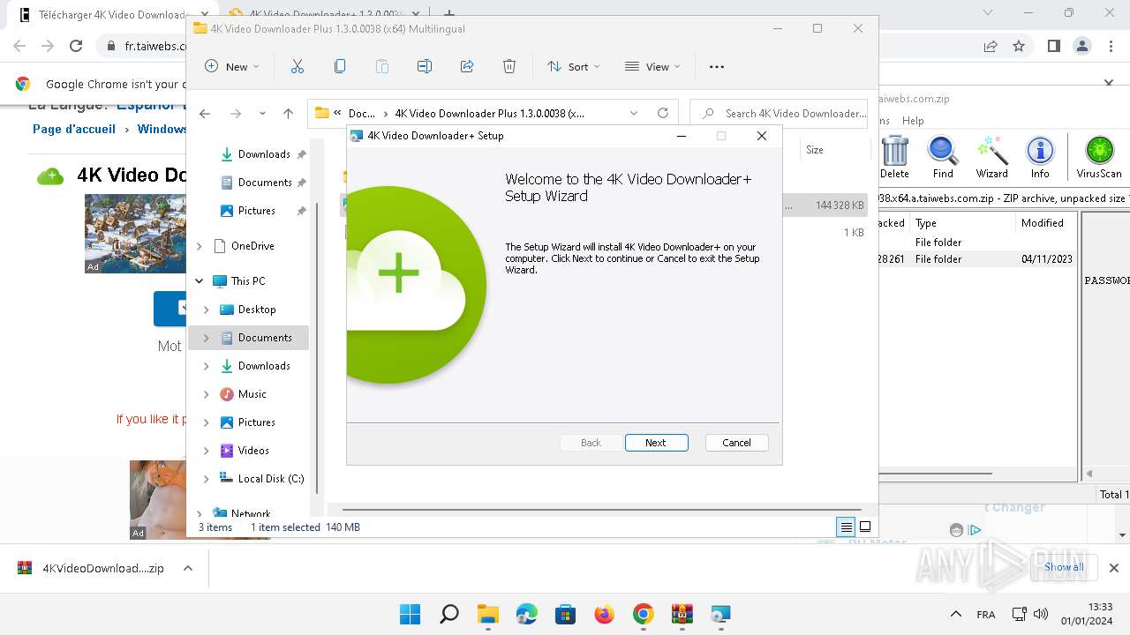Open Windows Start menu
The height and width of the screenshot is (635, 1130).
(410, 614)
